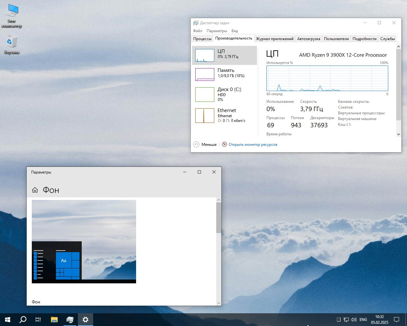Click resource monitor icon in Task Manager

pos(224,145)
